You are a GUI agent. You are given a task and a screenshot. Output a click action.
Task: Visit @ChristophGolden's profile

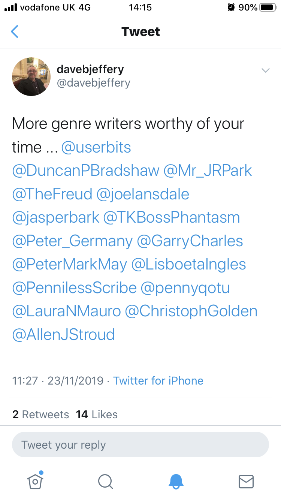[x=191, y=311]
